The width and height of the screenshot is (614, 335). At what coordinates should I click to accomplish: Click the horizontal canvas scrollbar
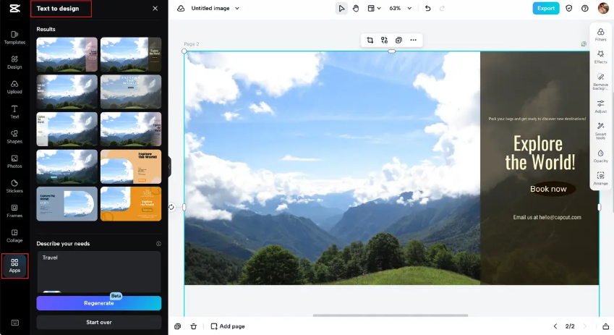point(391,315)
